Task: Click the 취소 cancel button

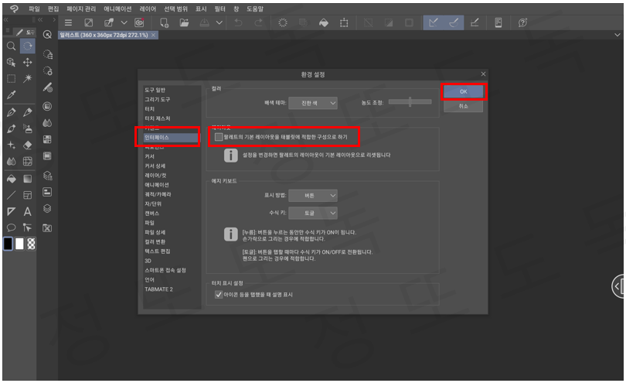Action: click(463, 106)
